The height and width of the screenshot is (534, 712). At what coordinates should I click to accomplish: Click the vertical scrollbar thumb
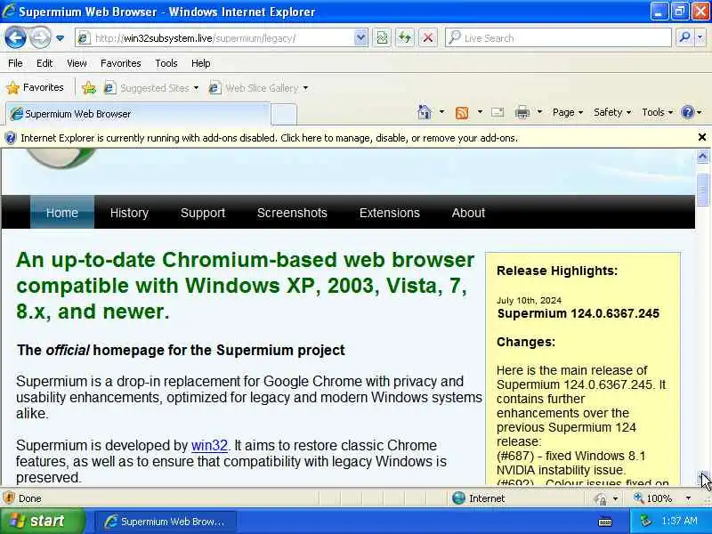pos(702,190)
